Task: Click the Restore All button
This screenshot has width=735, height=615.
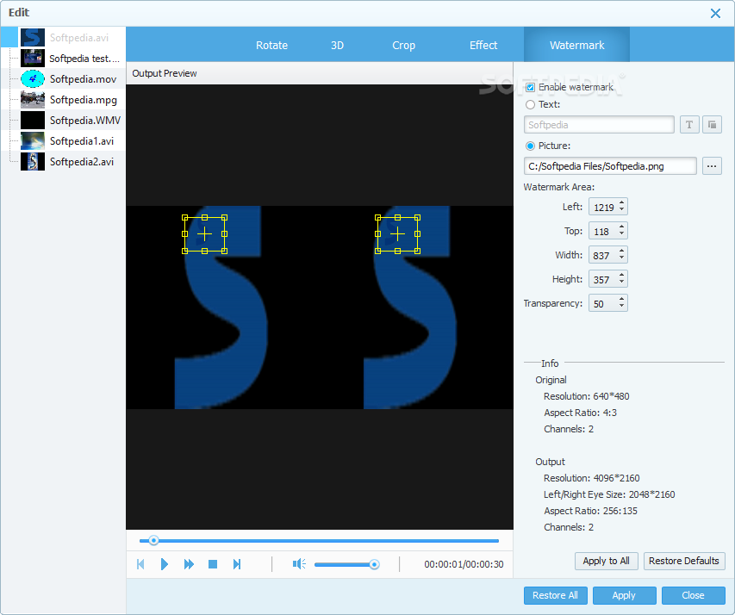Action: coord(555,595)
